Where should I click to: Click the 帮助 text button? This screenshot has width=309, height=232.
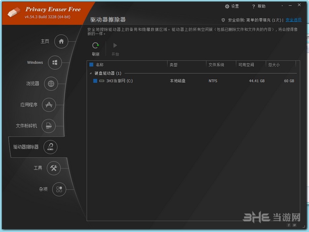(261, 6)
